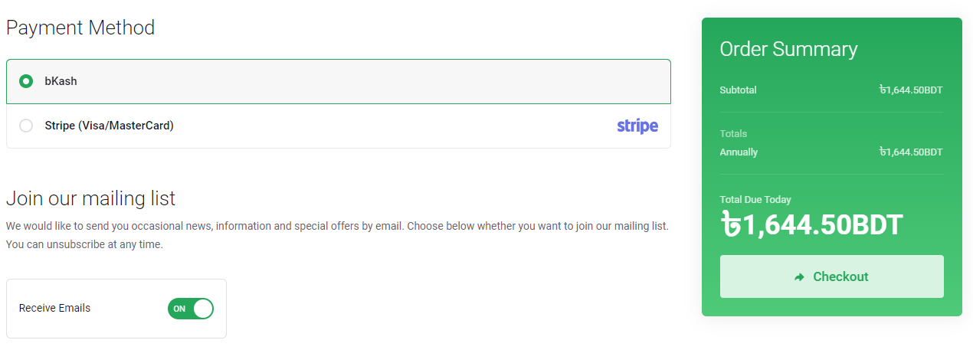Click the white knob of email switch
This screenshot has height=363, width=973.
203,309
